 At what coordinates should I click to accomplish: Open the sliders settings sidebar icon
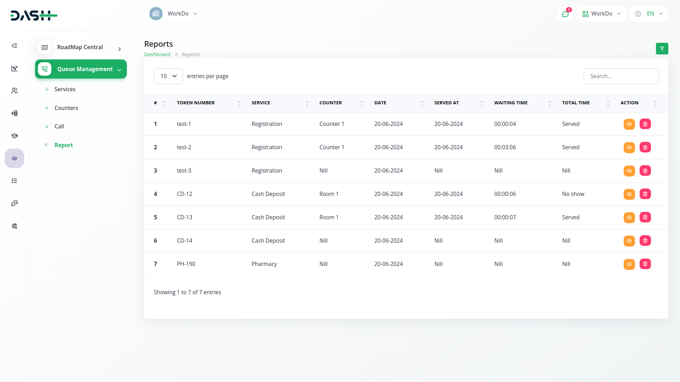pyautogui.click(x=15, y=226)
